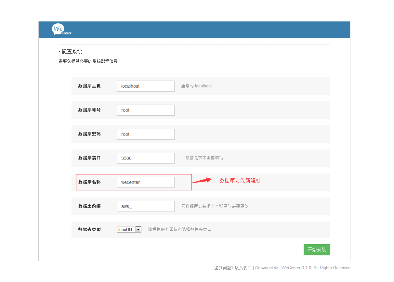Click the 数据表前缀 aws_ field
This screenshot has width=394, height=282.
tap(146, 206)
